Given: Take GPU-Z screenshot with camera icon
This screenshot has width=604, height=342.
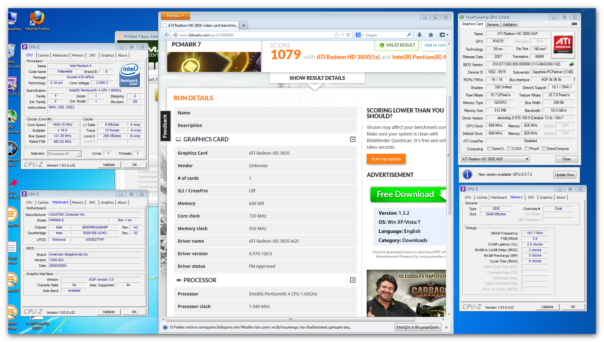Looking at the screenshot, I should pos(574,24).
